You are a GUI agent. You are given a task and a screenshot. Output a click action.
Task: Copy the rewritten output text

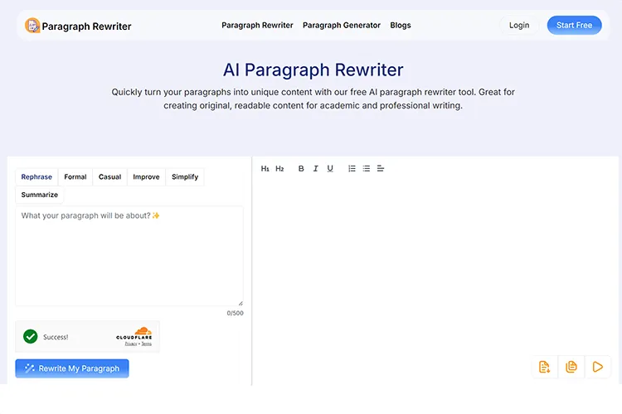pos(571,367)
